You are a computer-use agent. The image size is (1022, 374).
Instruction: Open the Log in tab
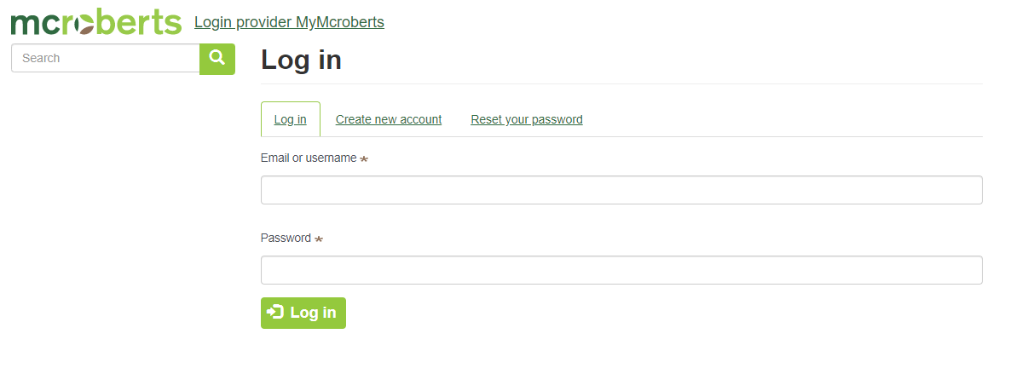[290, 119]
